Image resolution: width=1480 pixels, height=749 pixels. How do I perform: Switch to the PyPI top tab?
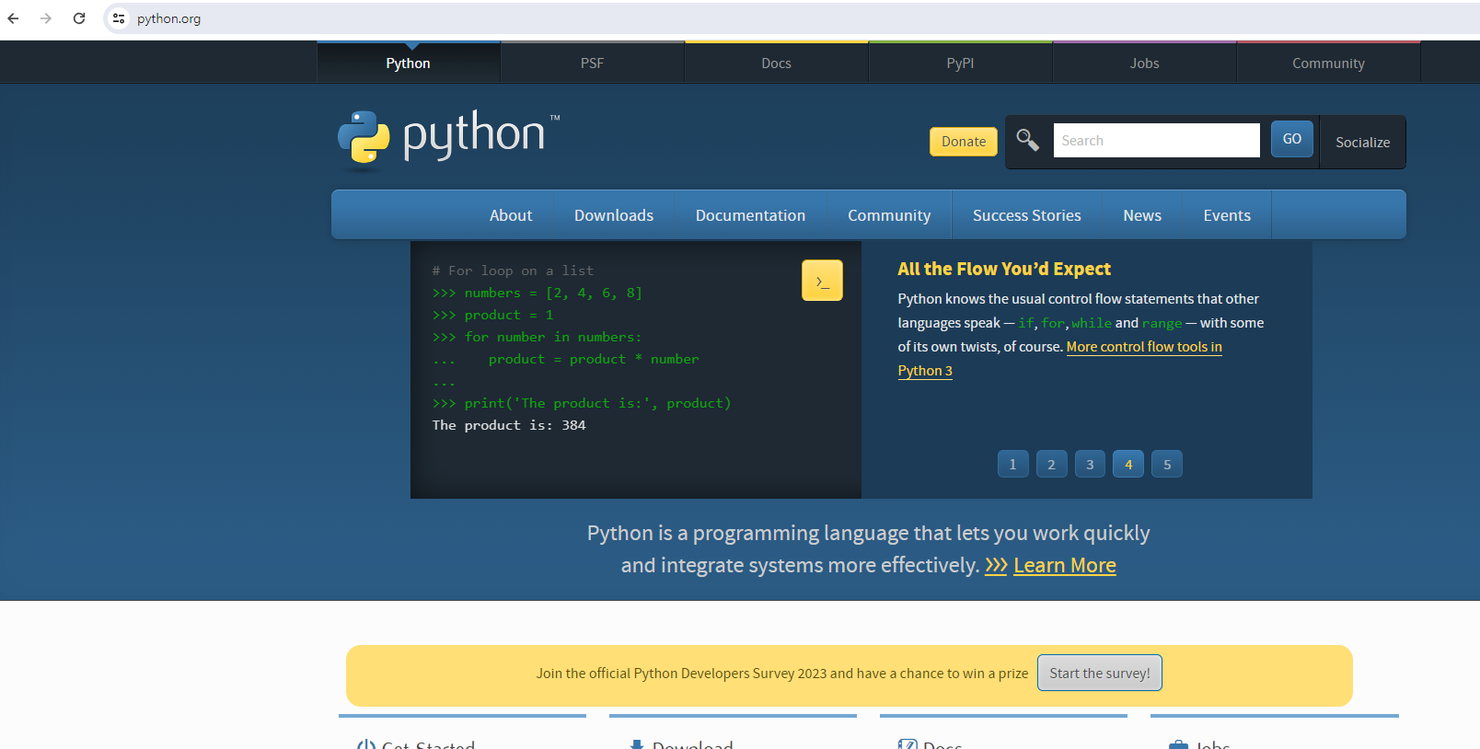click(x=961, y=63)
